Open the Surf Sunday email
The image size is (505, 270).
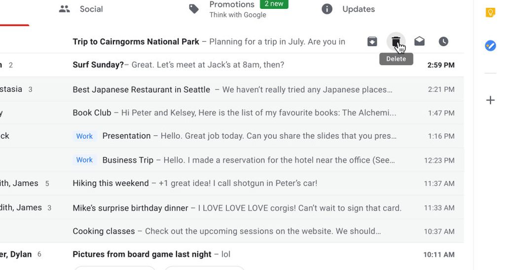tap(178, 65)
